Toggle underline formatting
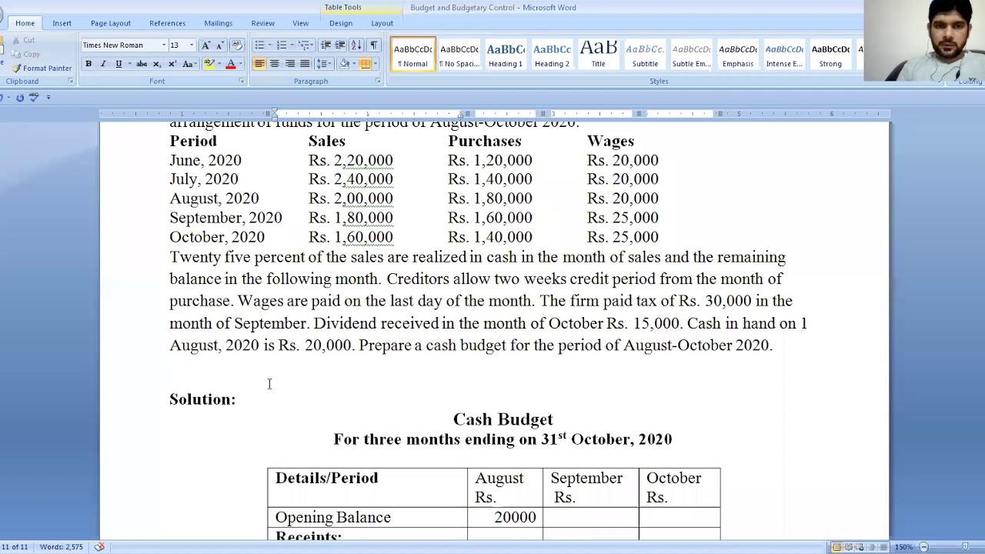Screen dimensions: 985x554 119,64
